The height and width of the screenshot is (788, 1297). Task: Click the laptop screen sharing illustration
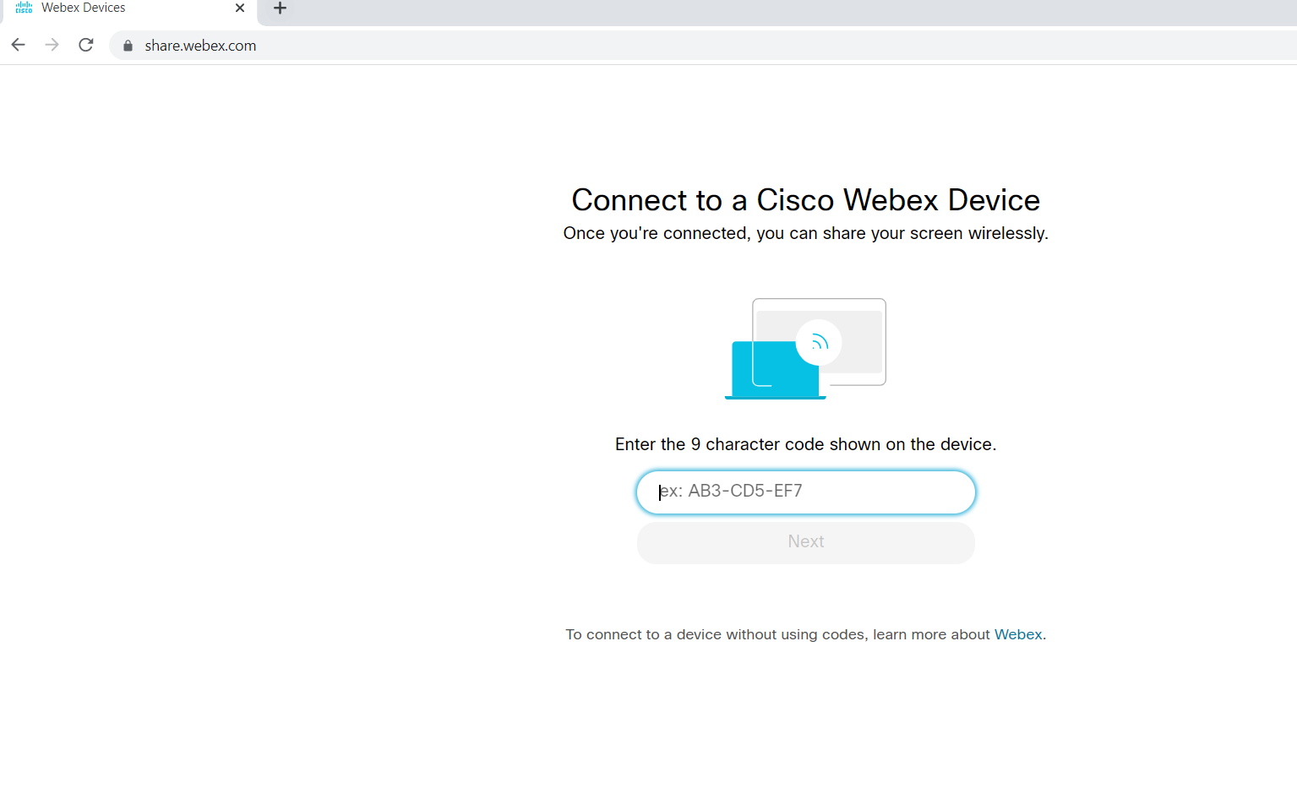(805, 348)
